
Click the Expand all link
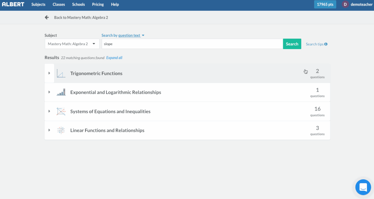point(114,58)
